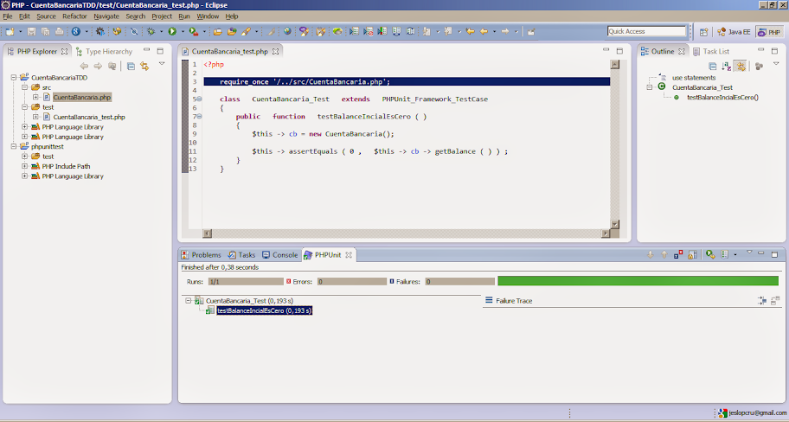Click the Quick Access search field
789x422 pixels.
click(645, 32)
